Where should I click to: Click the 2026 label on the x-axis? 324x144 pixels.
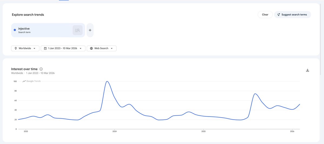[292, 131]
